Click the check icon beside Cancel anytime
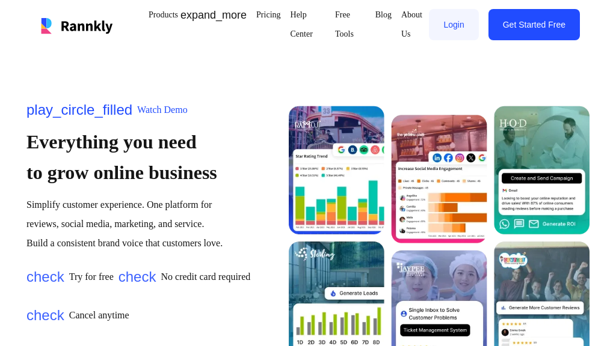 point(45,315)
